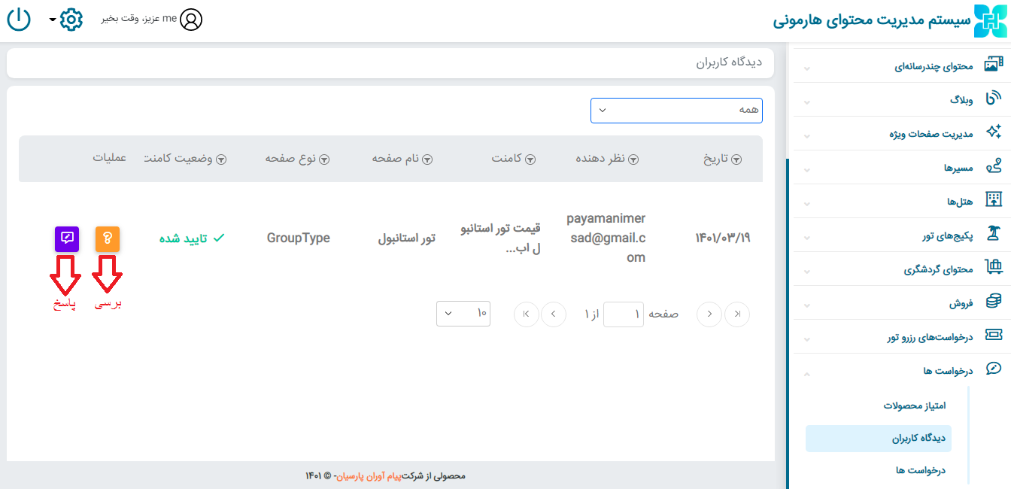Click the filter icon on وضعیت کامنت column
Screen dimensions: 1011x489
tap(221, 159)
